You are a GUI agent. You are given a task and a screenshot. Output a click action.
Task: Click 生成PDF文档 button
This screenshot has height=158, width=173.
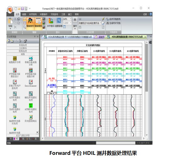(113, 23)
